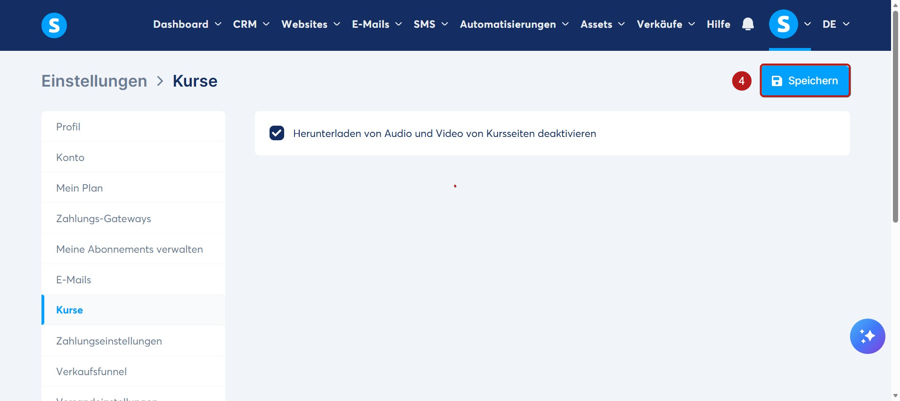Launch the AI assistant sparkle button
The height and width of the screenshot is (401, 900).
tap(867, 336)
